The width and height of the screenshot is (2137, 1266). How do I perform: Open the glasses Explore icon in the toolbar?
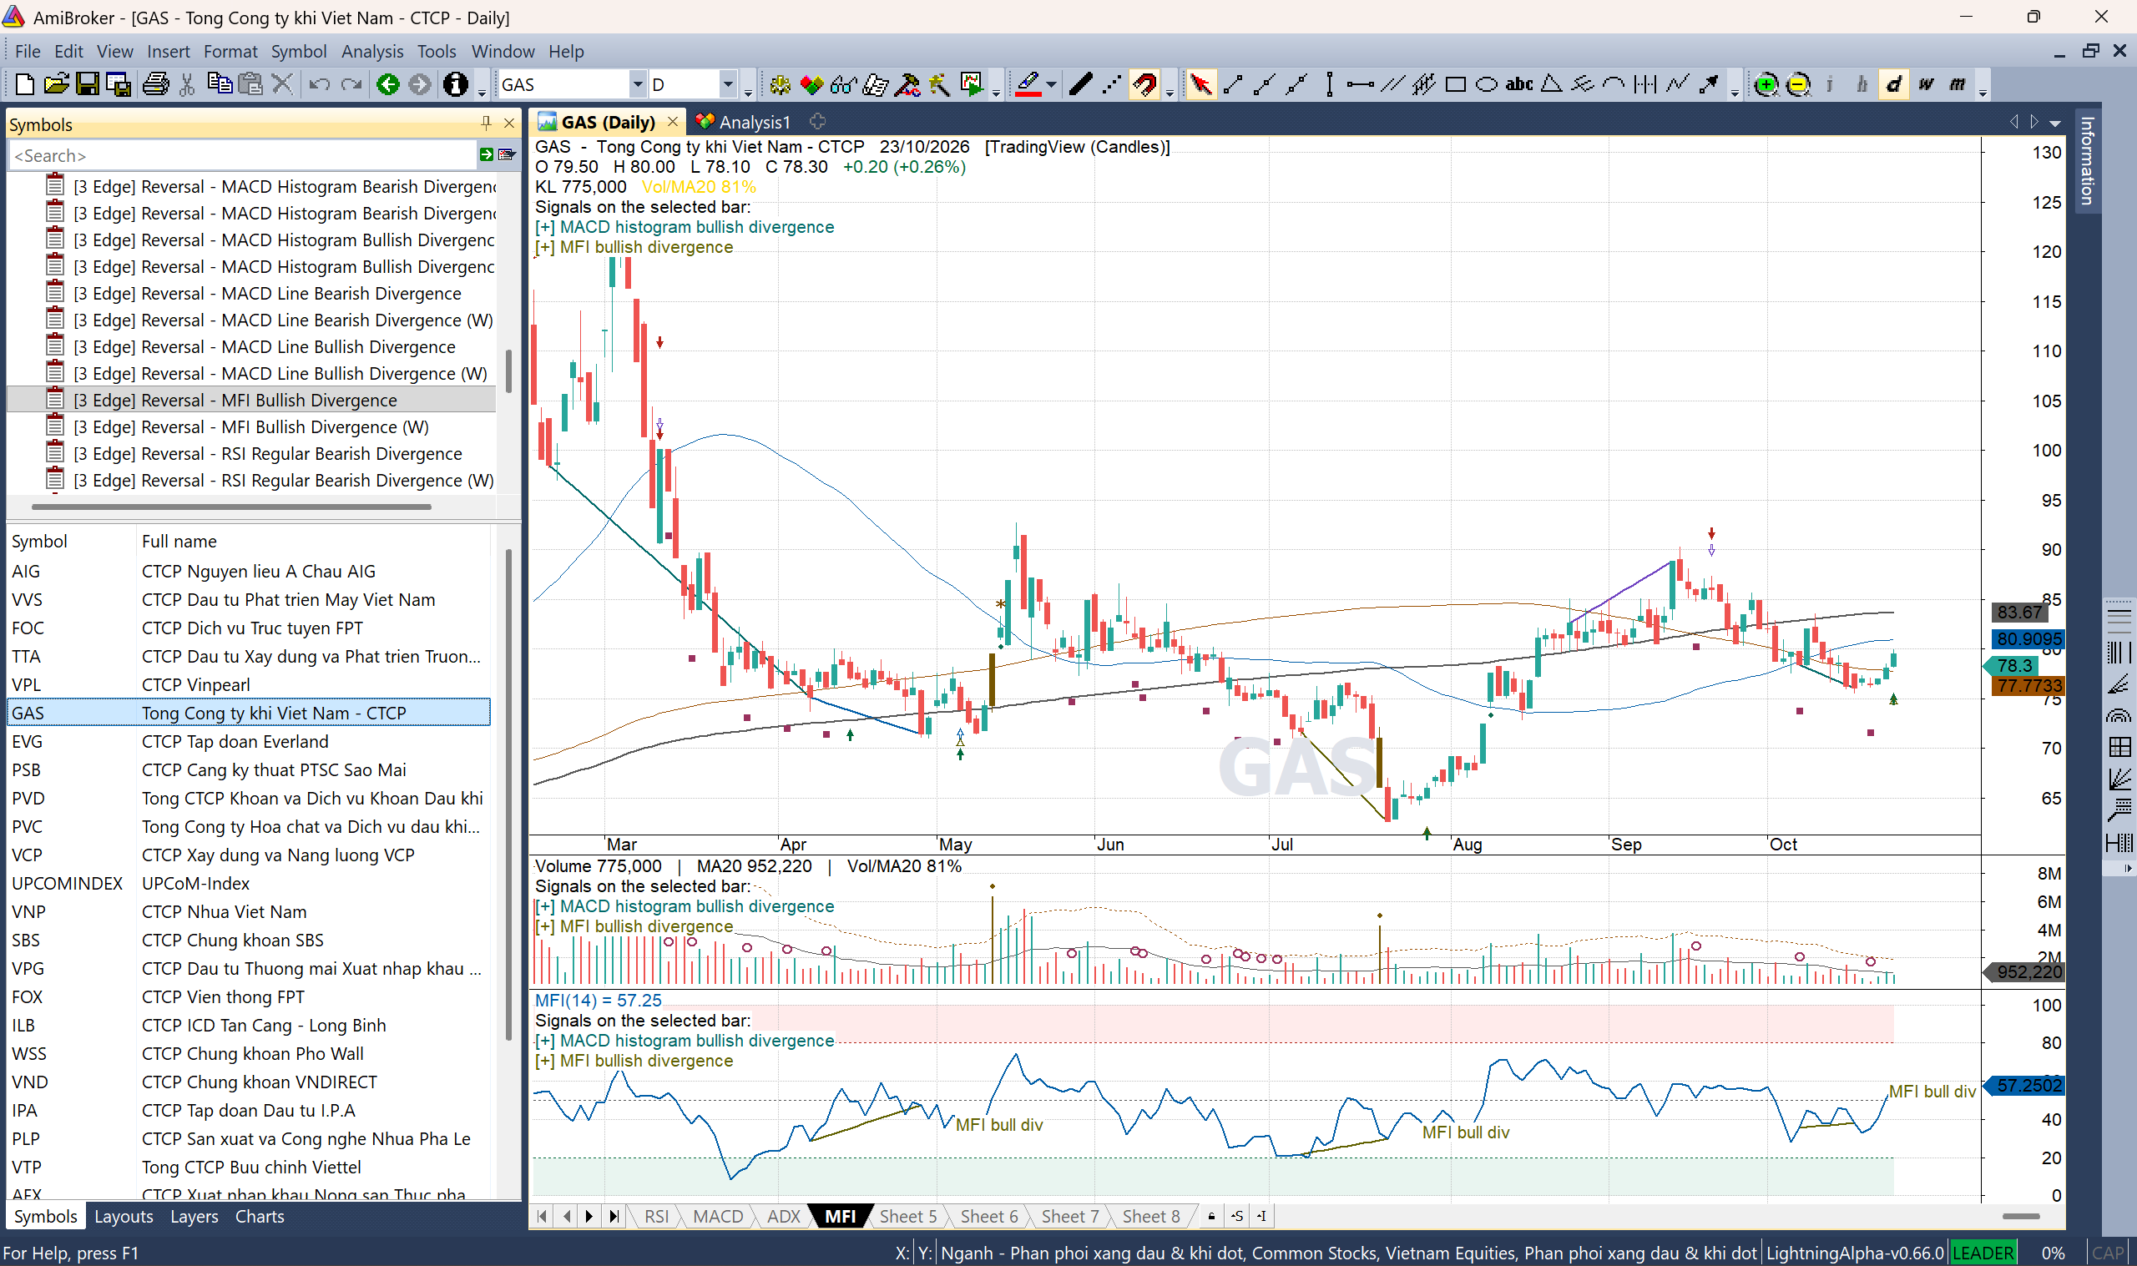click(843, 84)
